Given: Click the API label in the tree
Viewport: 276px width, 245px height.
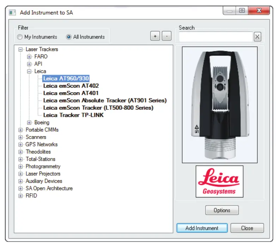Looking at the screenshot, I should click(38, 64).
